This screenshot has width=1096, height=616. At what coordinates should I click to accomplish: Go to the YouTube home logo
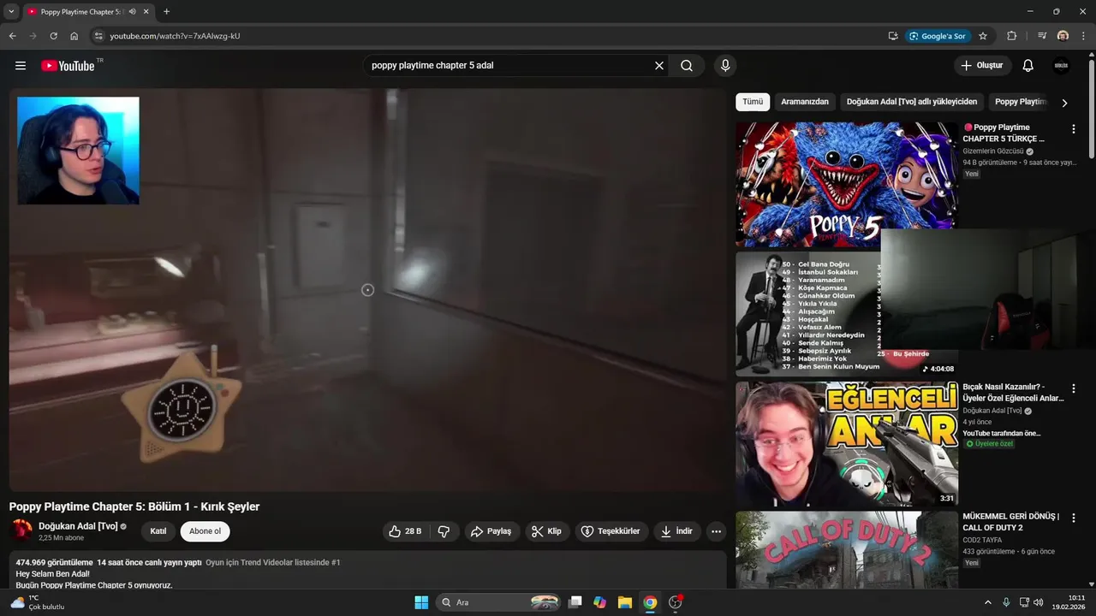(x=68, y=66)
